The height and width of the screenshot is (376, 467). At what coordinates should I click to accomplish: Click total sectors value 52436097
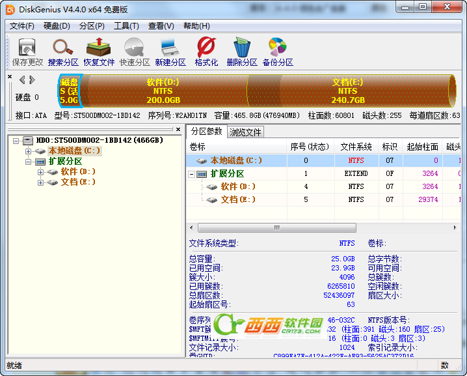tap(339, 295)
